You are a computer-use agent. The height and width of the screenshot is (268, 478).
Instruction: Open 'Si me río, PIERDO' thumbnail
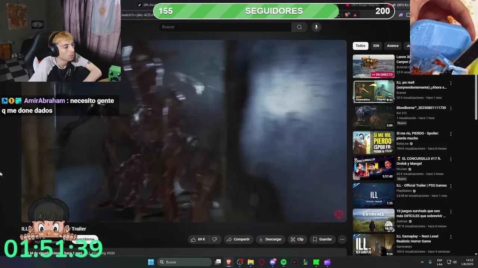pos(373,142)
